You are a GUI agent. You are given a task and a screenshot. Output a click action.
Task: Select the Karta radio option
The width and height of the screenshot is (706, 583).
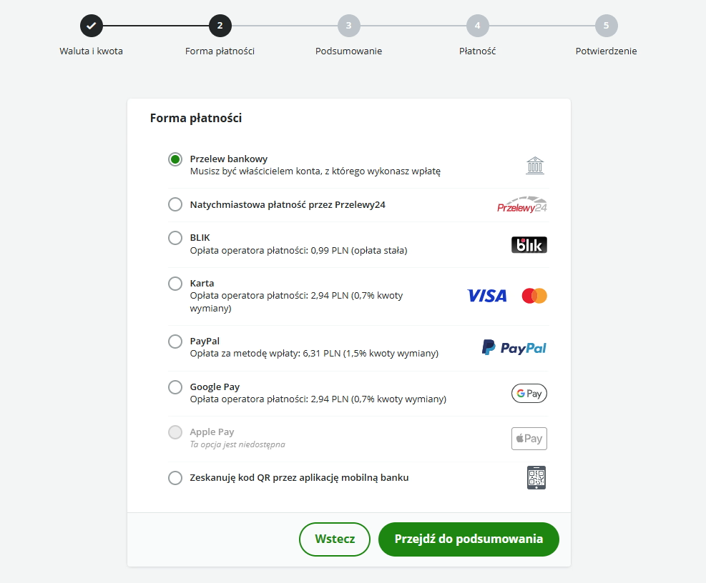click(175, 284)
